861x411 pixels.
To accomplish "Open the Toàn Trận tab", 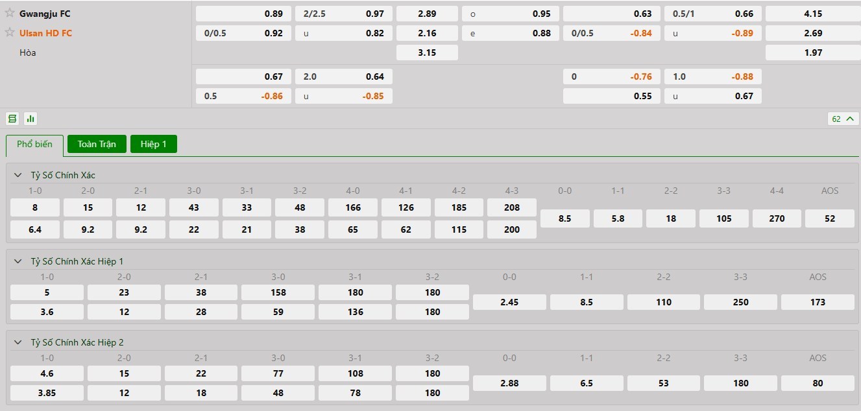I will [x=97, y=144].
